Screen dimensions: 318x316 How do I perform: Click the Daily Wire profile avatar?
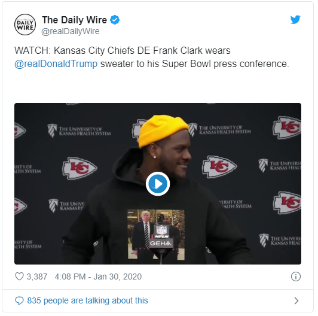[25, 25]
